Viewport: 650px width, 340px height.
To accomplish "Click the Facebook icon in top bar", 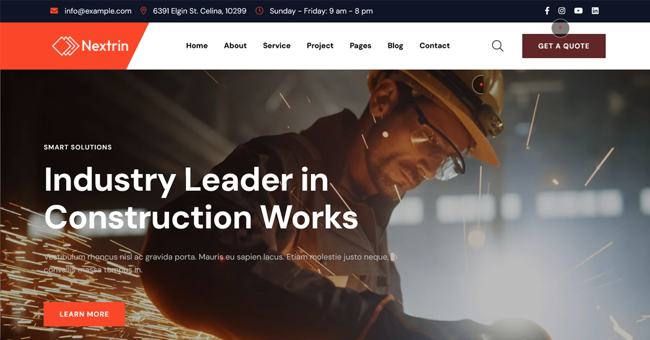I will 547,11.
